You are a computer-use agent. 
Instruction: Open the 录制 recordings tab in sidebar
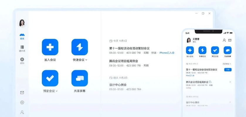[x=22, y=61]
